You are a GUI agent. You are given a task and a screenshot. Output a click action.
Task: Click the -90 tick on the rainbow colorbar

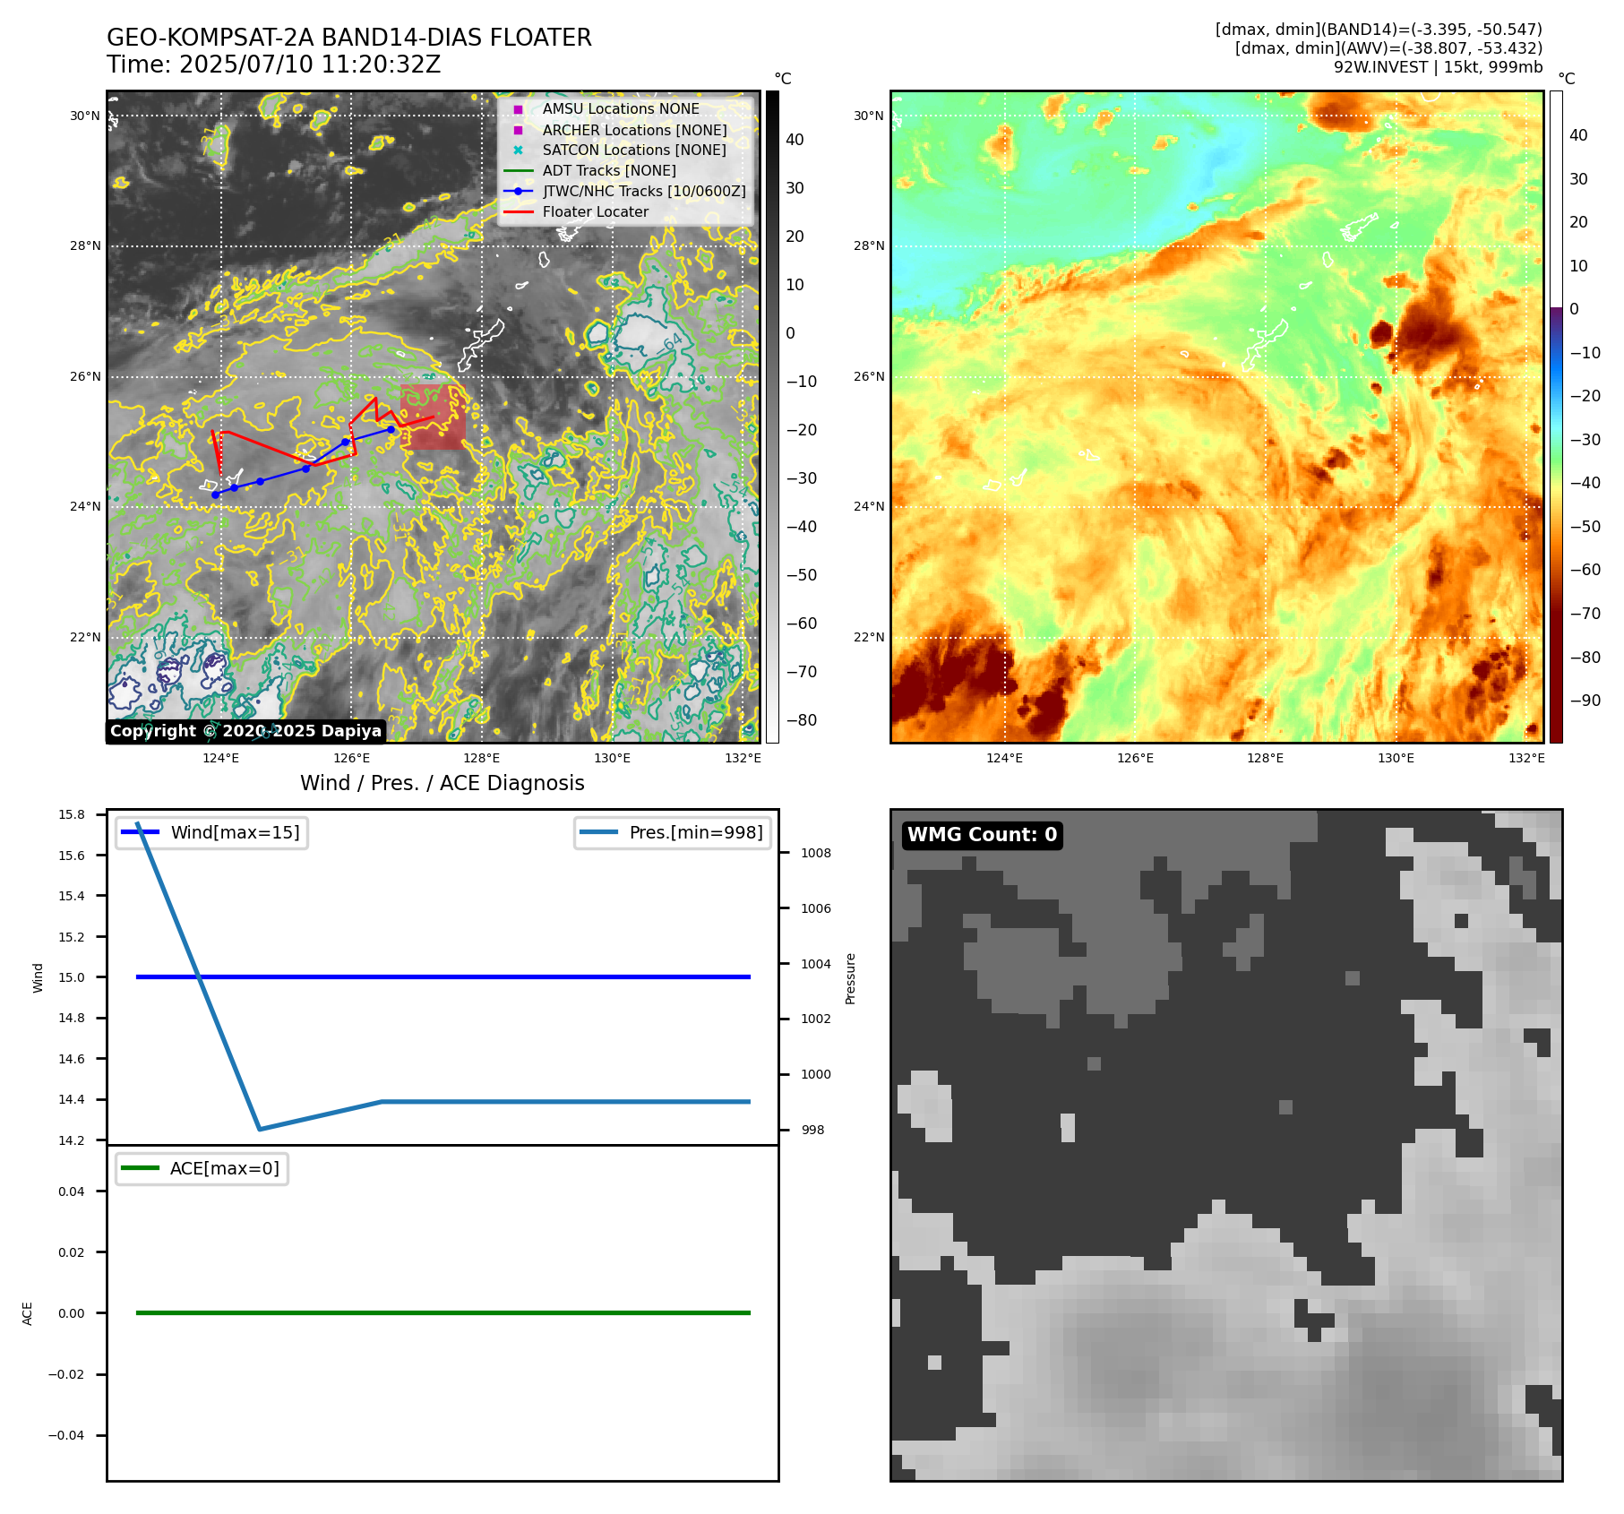(1585, 701)
